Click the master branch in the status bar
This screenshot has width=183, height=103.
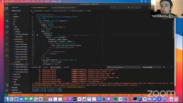point(12,95)
